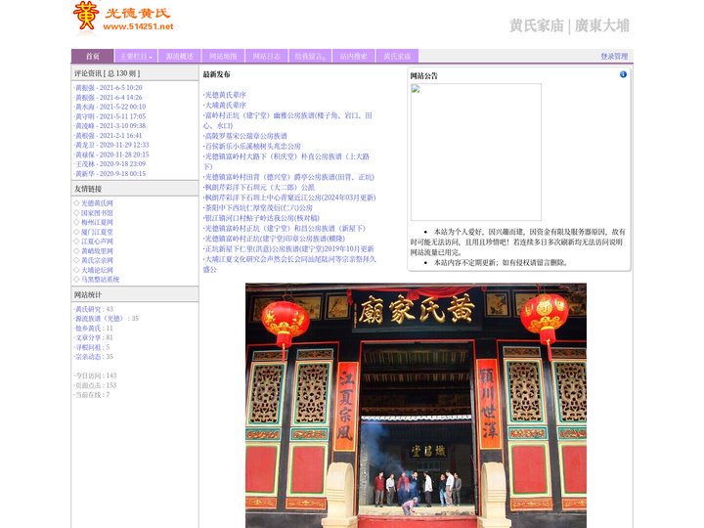This screenshot has height=528, width=704.
Task: Open the 枫朗岸彩洋下石圳元（大二郎）article
Action: (259, 187)
